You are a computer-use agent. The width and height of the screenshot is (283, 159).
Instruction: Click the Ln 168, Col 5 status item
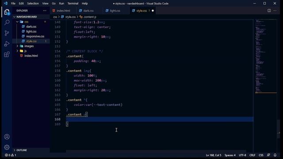(x=213, y=155)
